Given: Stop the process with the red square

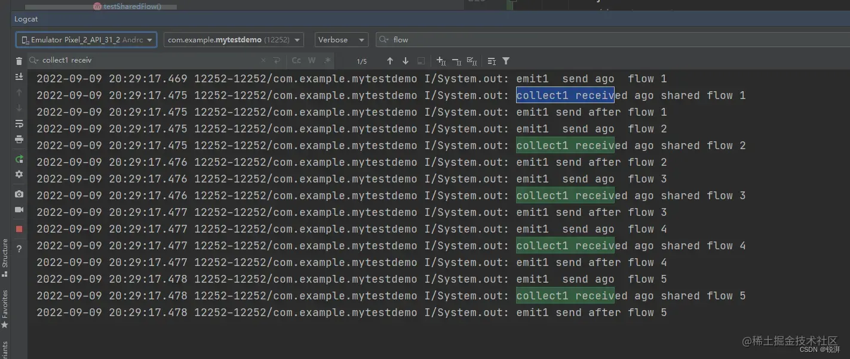Looking at the screenshot, I should coord(19,228).
